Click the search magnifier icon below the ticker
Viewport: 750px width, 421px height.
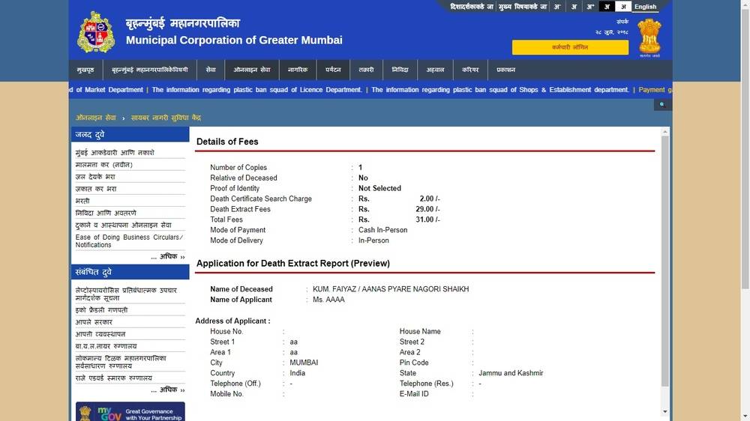click(662, 104)
